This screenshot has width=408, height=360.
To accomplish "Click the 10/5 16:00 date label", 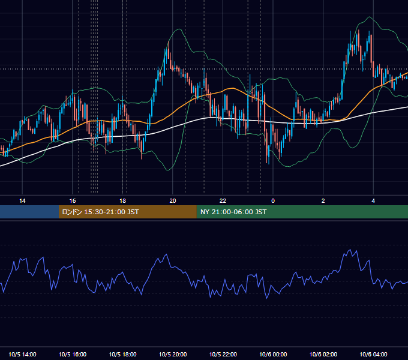I will [73, 354].
